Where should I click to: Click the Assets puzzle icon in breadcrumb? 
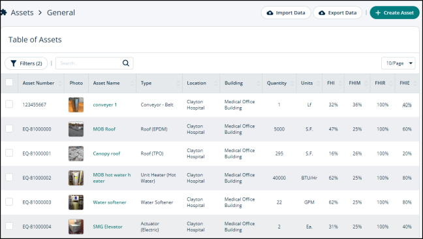(3, 12)
